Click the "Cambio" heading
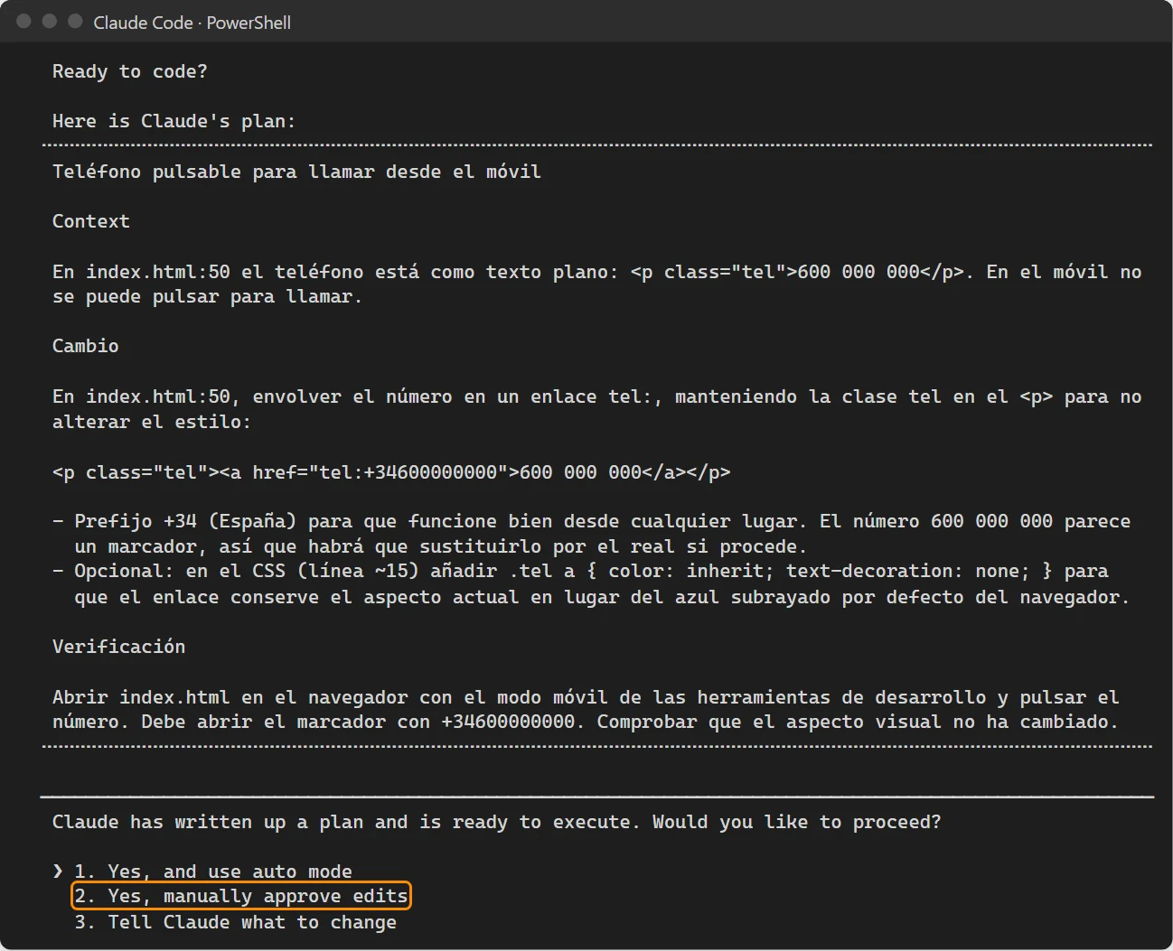This screenshot has height=951, width=1173. click(86, 346)
